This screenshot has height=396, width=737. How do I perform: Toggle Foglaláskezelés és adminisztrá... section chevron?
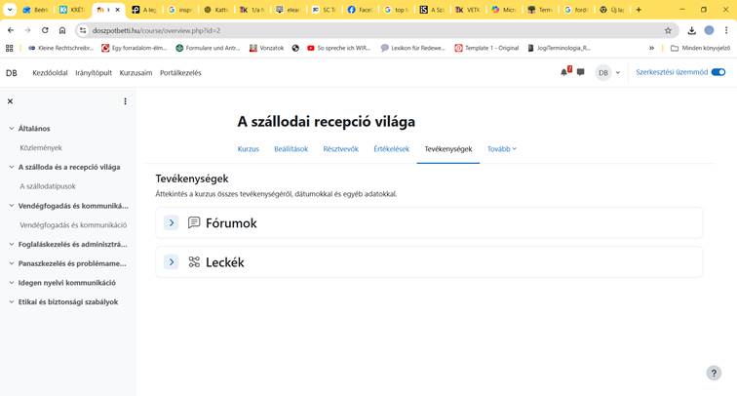(x=12, y=244)
